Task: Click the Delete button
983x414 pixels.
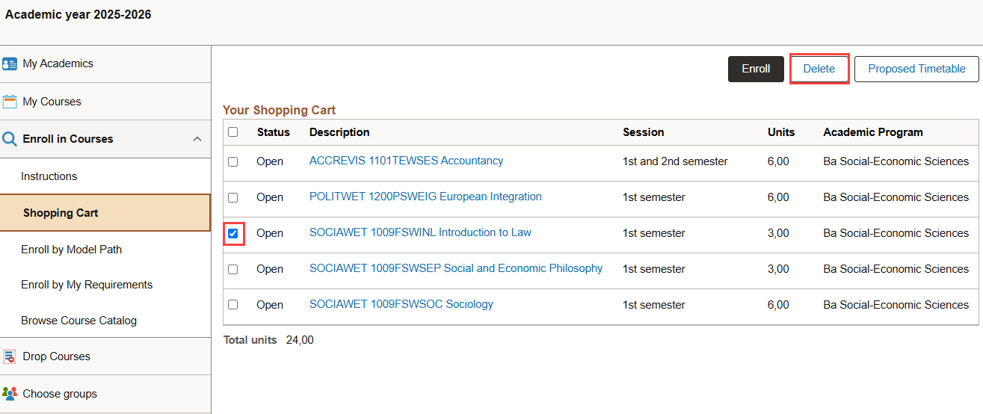Action: (x=819, y=69)
